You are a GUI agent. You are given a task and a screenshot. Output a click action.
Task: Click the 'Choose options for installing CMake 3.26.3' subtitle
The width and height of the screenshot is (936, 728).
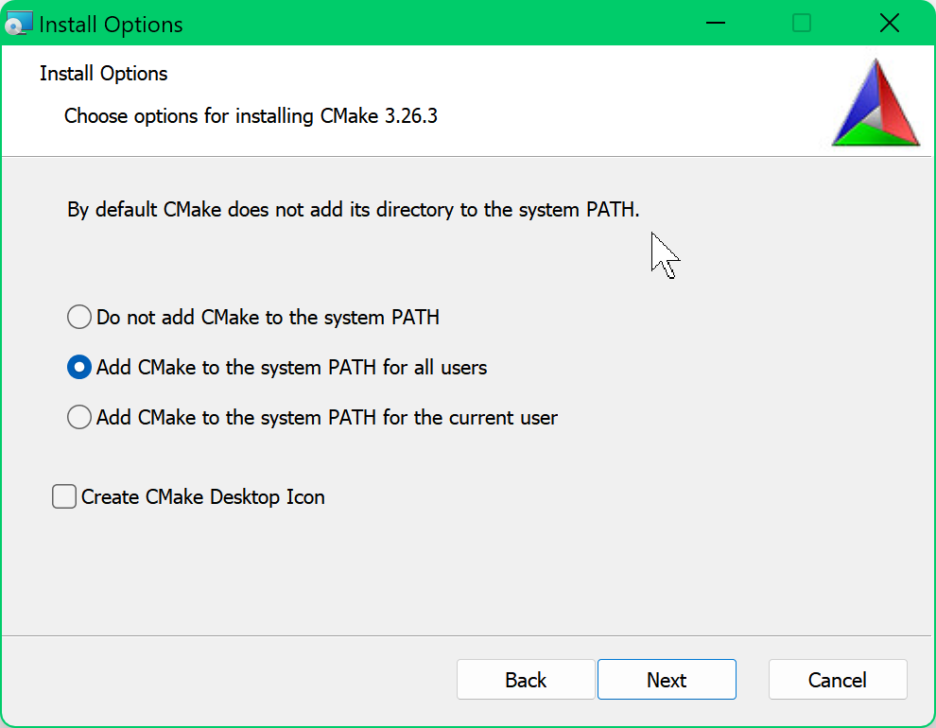coord(251,116)
